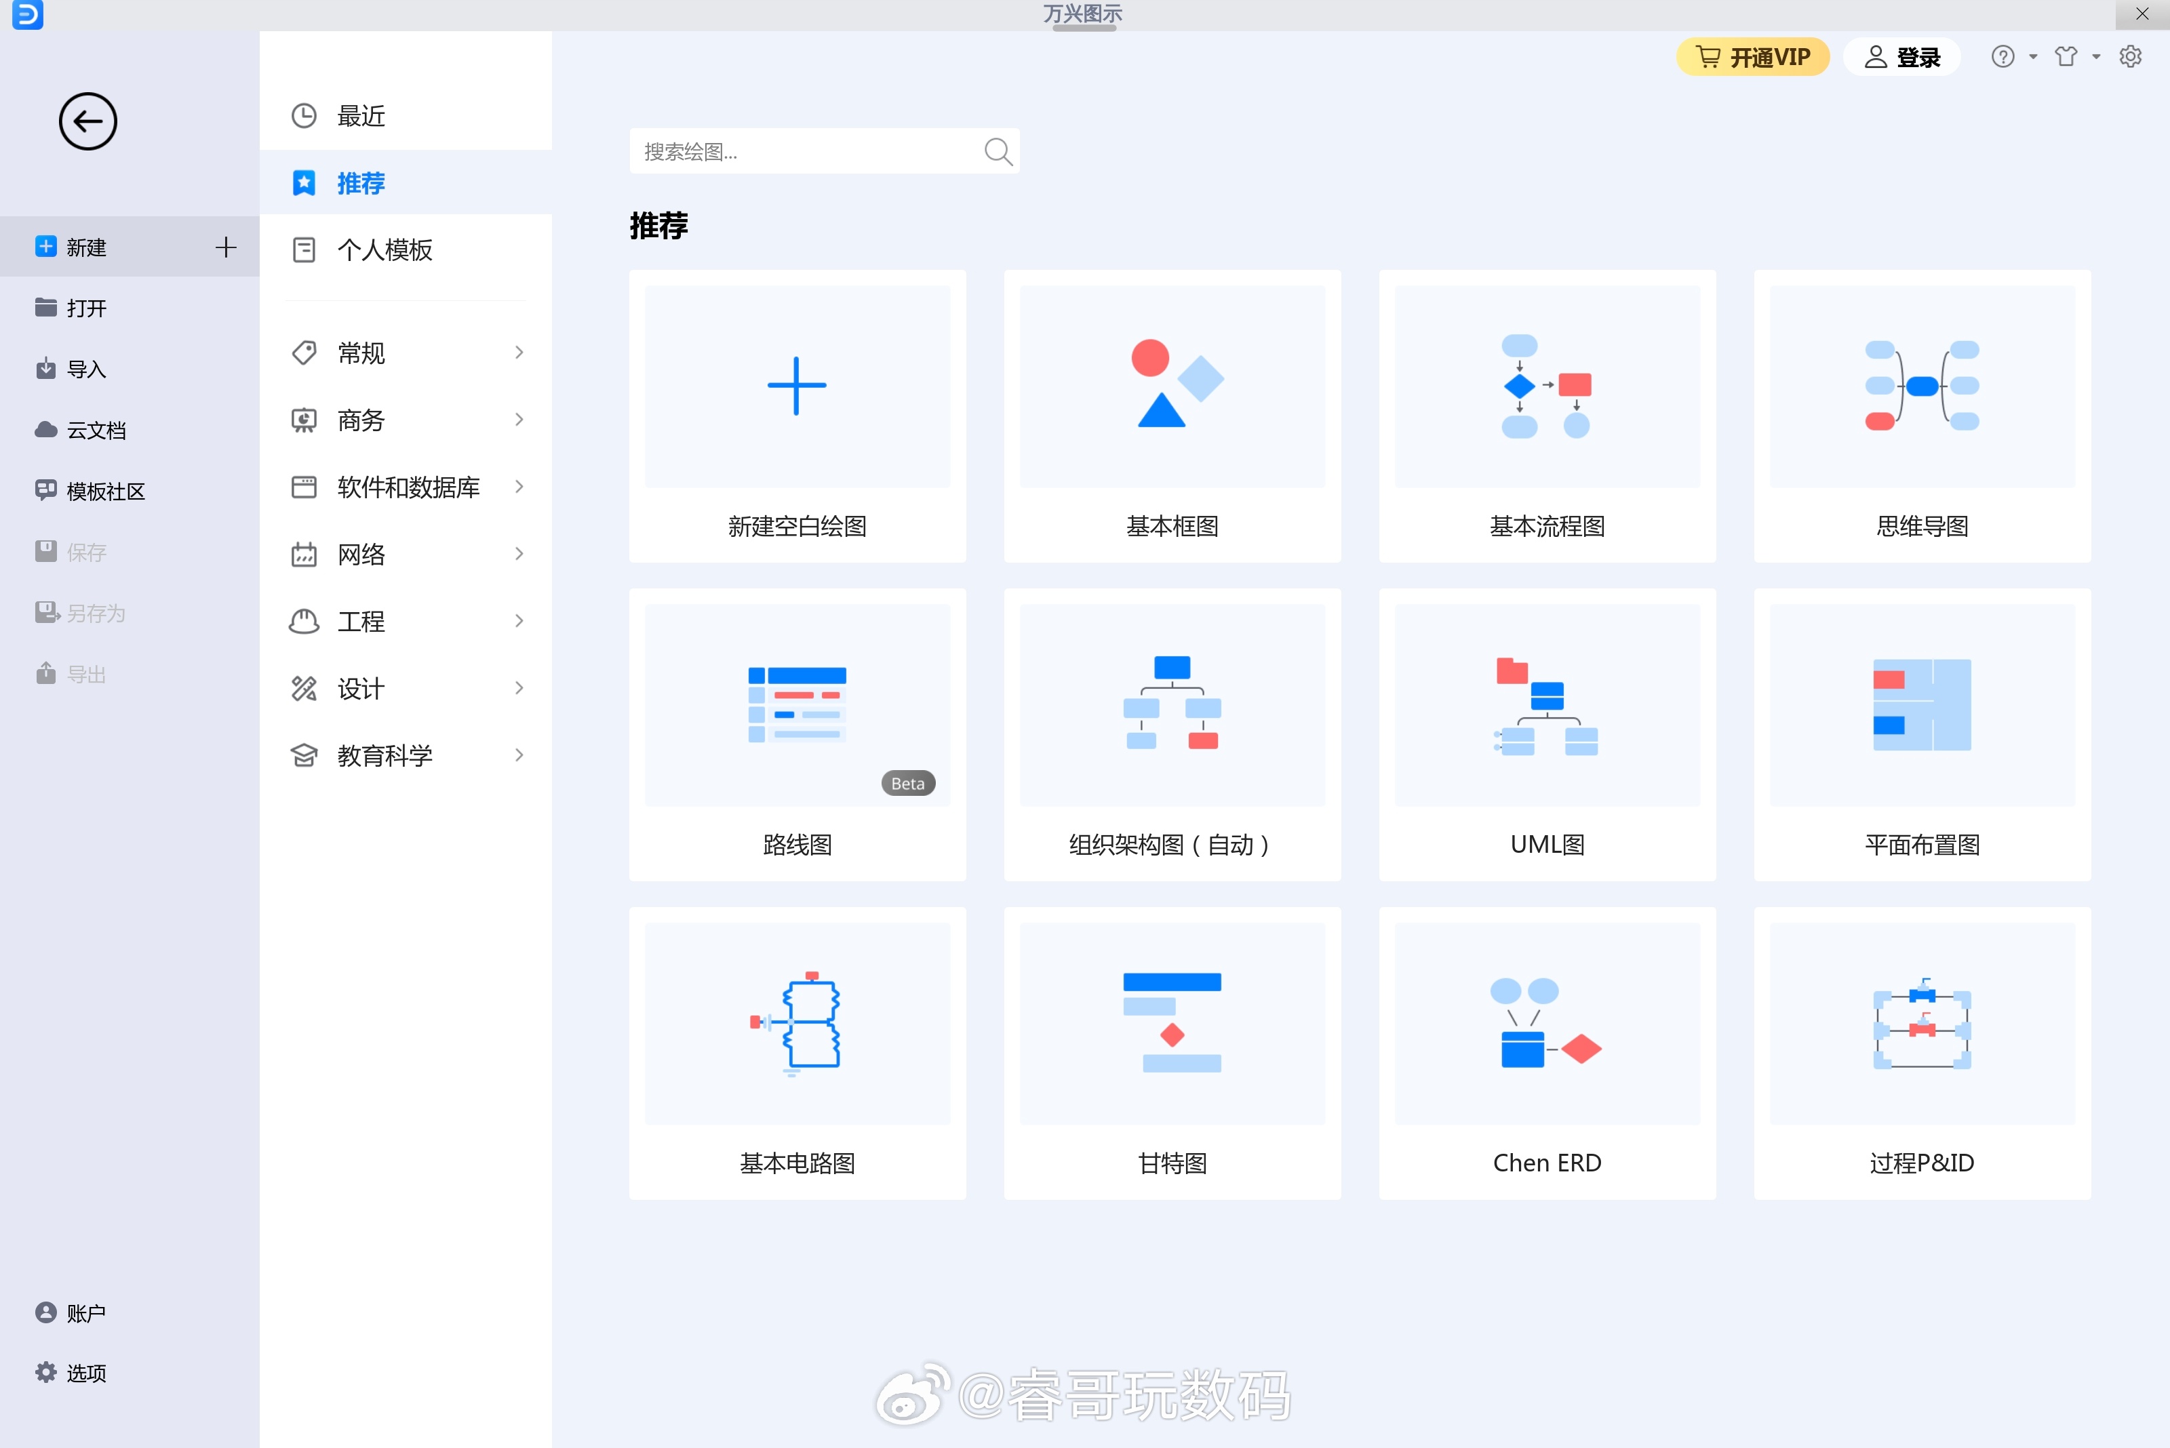Click the 导入 import item
Screen dimensions: 2170x1448
[x=85, y=369]
